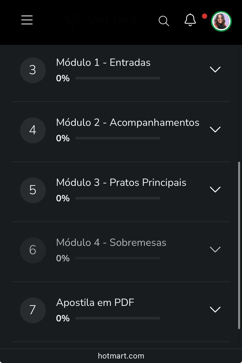The height and width of the screenshot is (363, 242).
Task: Click the number 5 circle badge
Action: click(33, 190)
